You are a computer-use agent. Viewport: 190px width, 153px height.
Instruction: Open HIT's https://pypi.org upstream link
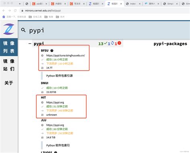tap(55, 102)
